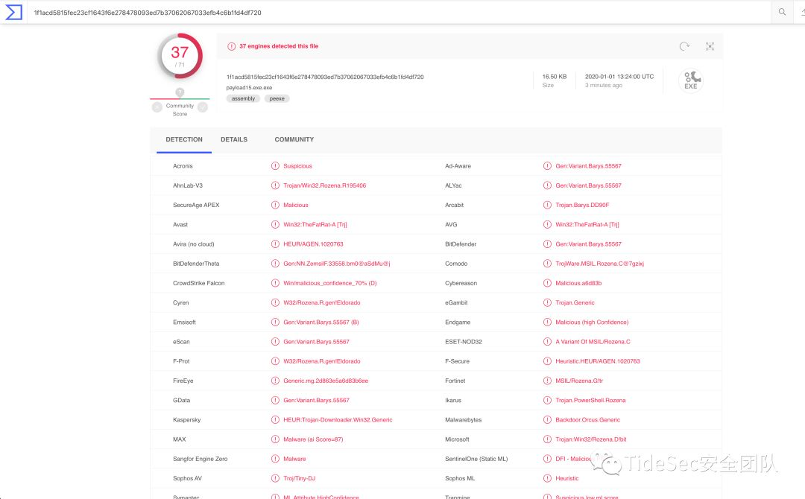Click the alert icon in the Malwarebytes row
Screen dimensions: 805x499
click(x=547, y=420)
